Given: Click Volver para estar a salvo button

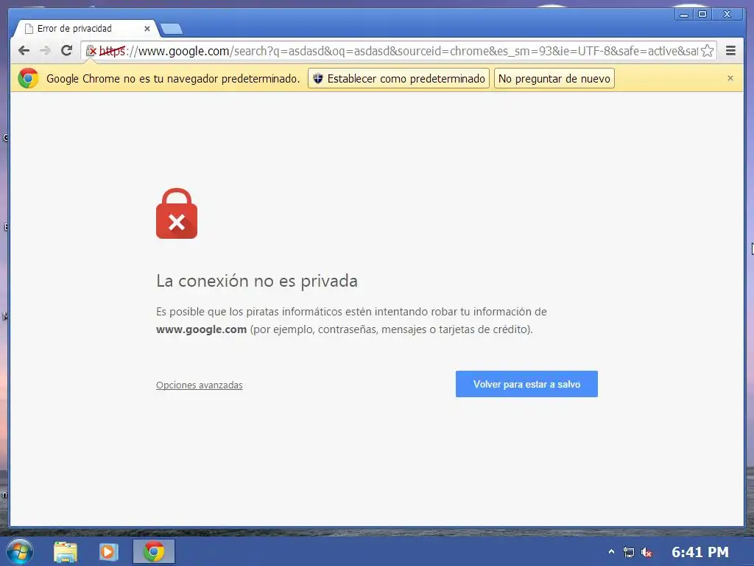Looking at the screenshot, I should click(526, 384).
